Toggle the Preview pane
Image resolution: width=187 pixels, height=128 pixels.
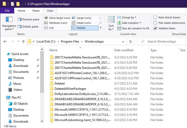click(x=28, y=19)
